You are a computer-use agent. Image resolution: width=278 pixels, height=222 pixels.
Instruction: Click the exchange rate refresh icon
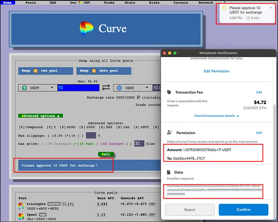pyautogui.click(x=143, y=97)
